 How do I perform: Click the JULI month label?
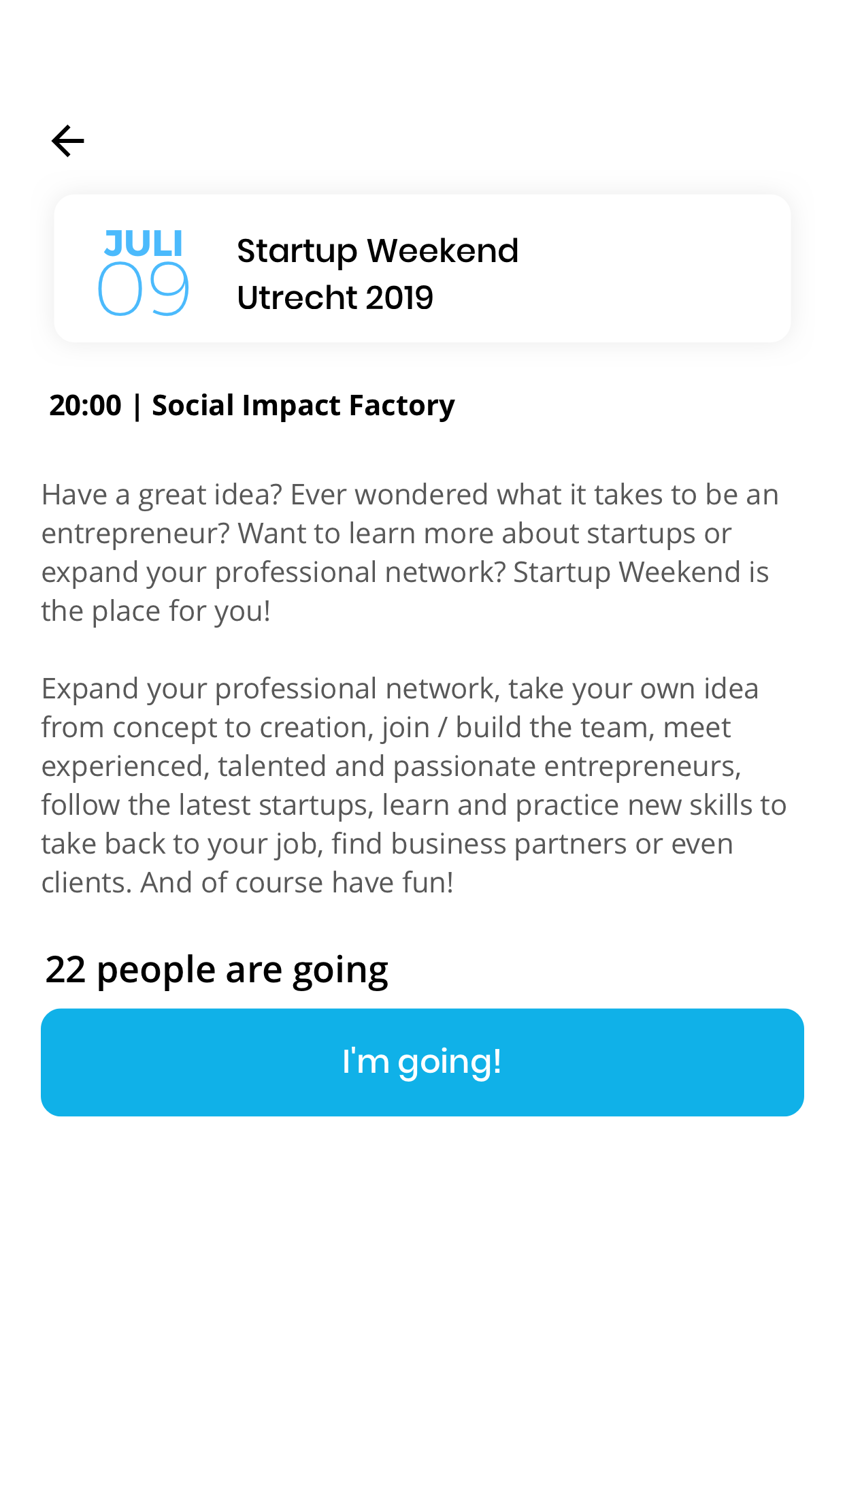(144, 244)
